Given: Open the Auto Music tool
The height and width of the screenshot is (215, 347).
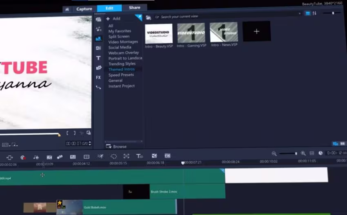Looking at the screenshot, I should pos(49,157).
